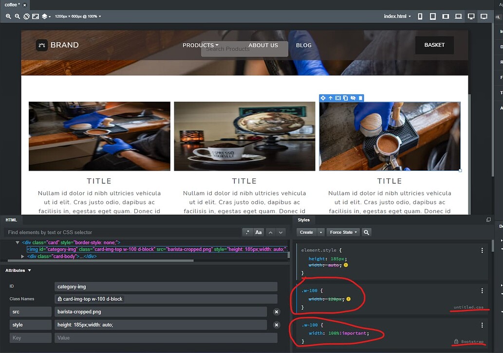Switch to phone preview icon at top right

(420, 16)
